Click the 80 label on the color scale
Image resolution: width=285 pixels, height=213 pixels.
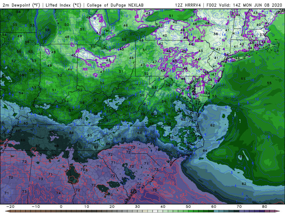tap(265, 207)
